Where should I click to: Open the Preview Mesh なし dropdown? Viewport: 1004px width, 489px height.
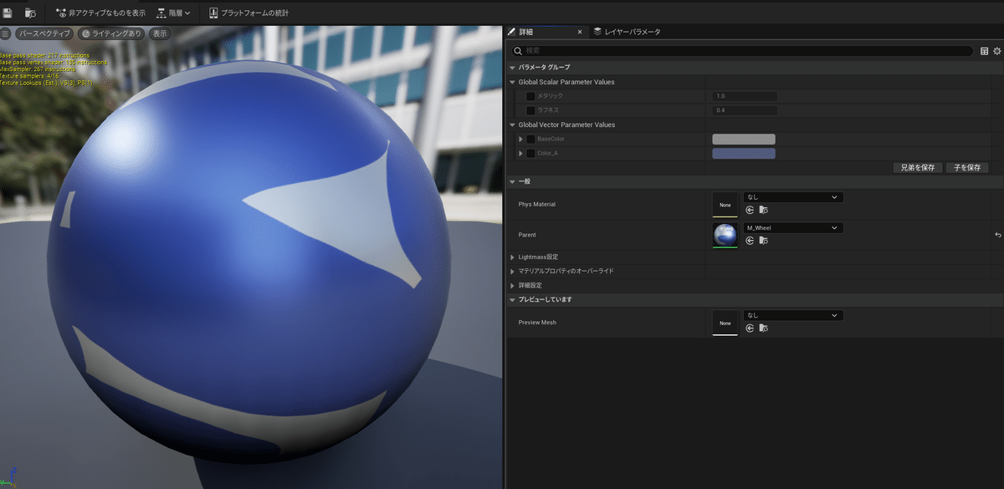coord(793,315)
